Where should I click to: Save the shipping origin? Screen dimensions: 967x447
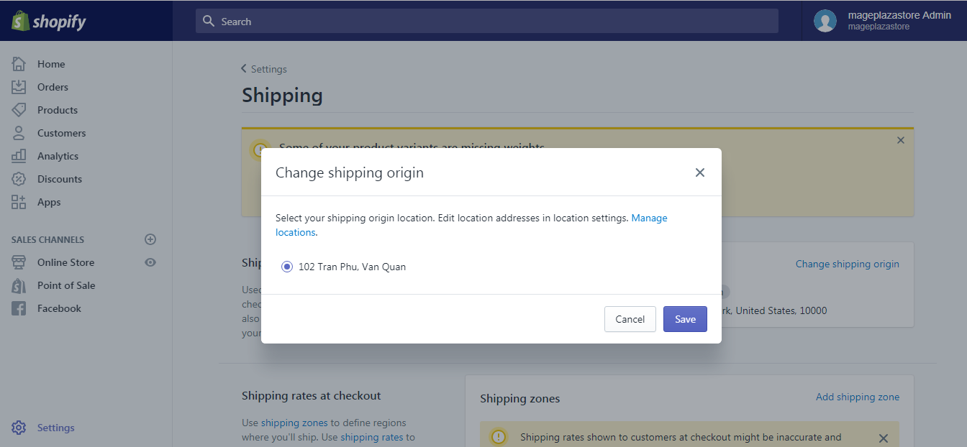pos(685,319)
